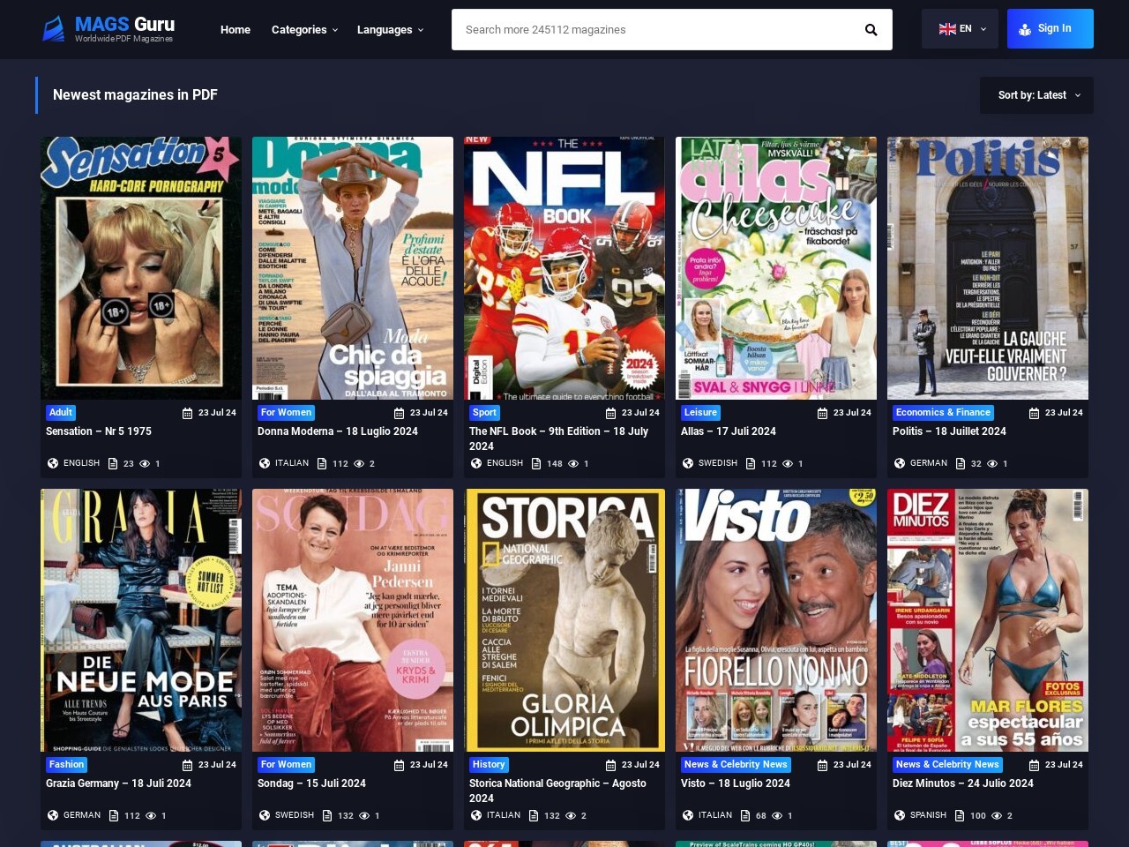Expand the Categories dropdown menu
1129x847 pixels.
(304, 30)
